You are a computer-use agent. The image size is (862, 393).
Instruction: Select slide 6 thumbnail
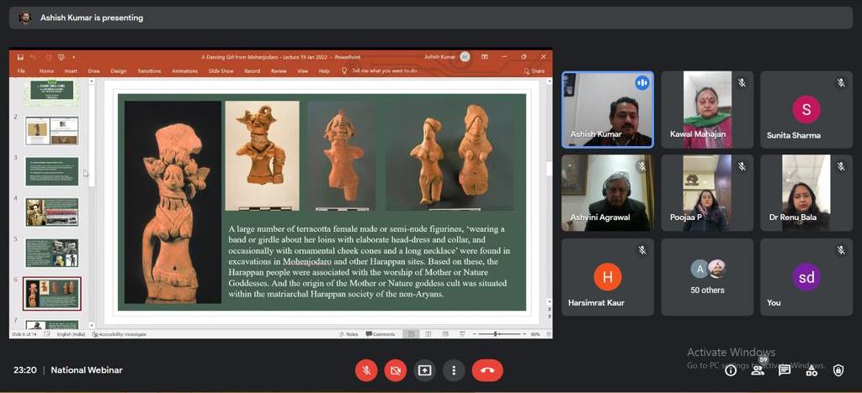[x=51, y=294]
